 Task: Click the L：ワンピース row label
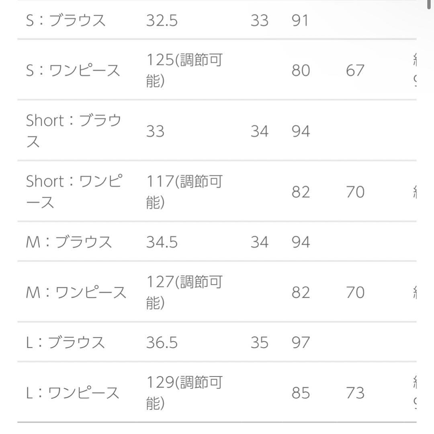(x=73, y=393)
